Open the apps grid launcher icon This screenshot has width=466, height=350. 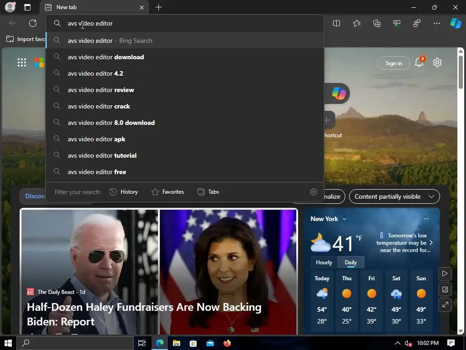22,62
